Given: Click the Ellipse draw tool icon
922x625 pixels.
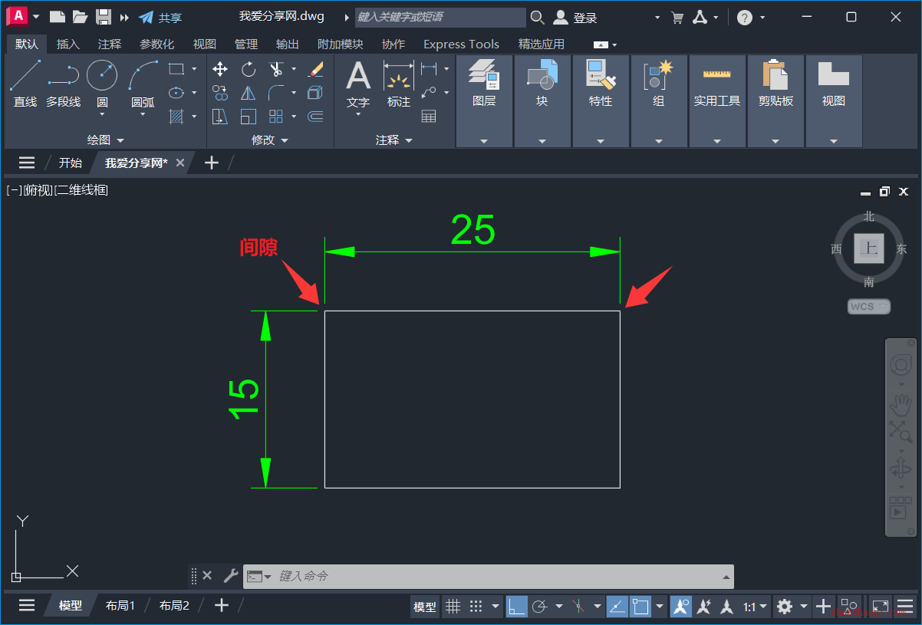Looking at the screenshot, I should point(176,93).
